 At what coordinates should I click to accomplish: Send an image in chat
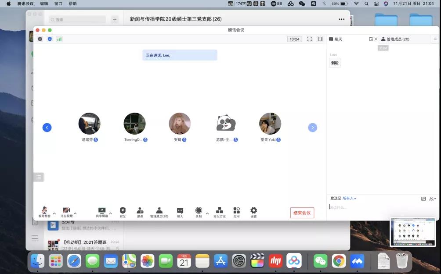(x=423, y=199)
